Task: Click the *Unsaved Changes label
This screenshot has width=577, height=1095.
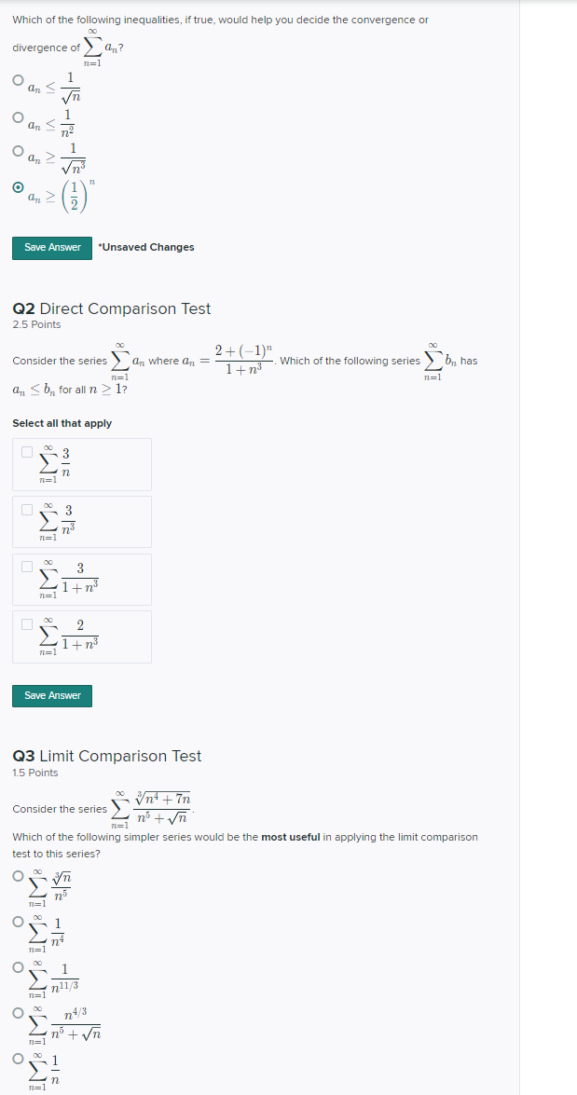Action: [x=146, y=247]
